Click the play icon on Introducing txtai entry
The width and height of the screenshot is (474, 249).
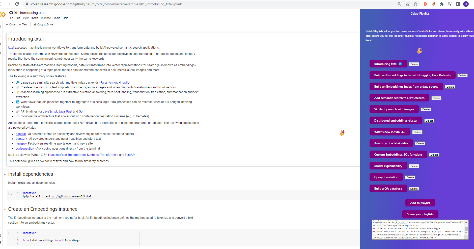coord(400,64)
